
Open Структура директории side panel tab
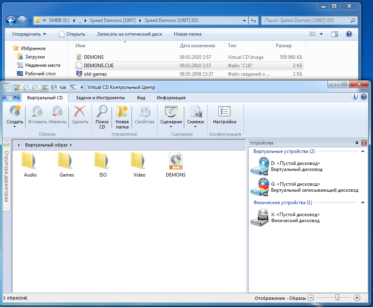(6, 176)
